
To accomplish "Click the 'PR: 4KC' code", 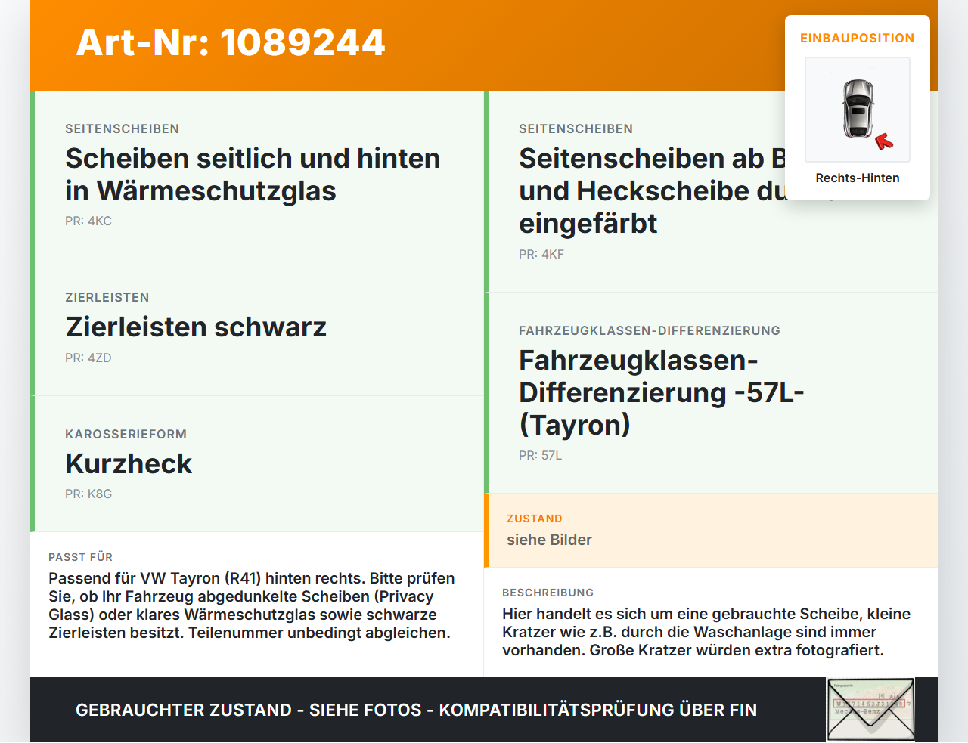I will tap(88, 221).
